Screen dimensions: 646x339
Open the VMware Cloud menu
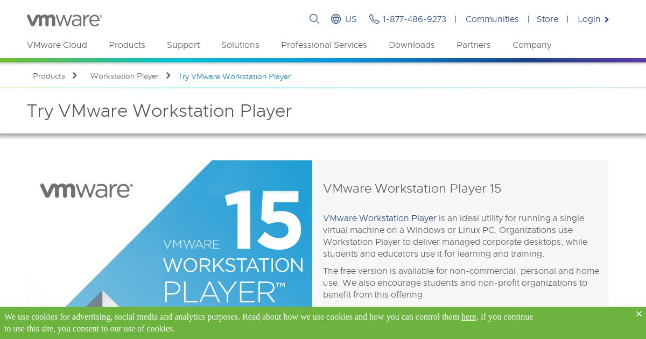pos(57,45)
